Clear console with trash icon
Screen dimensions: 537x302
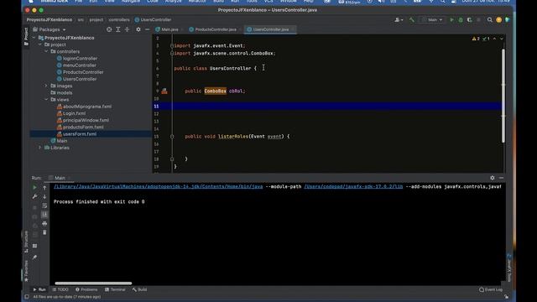click(x=44, y=232)
